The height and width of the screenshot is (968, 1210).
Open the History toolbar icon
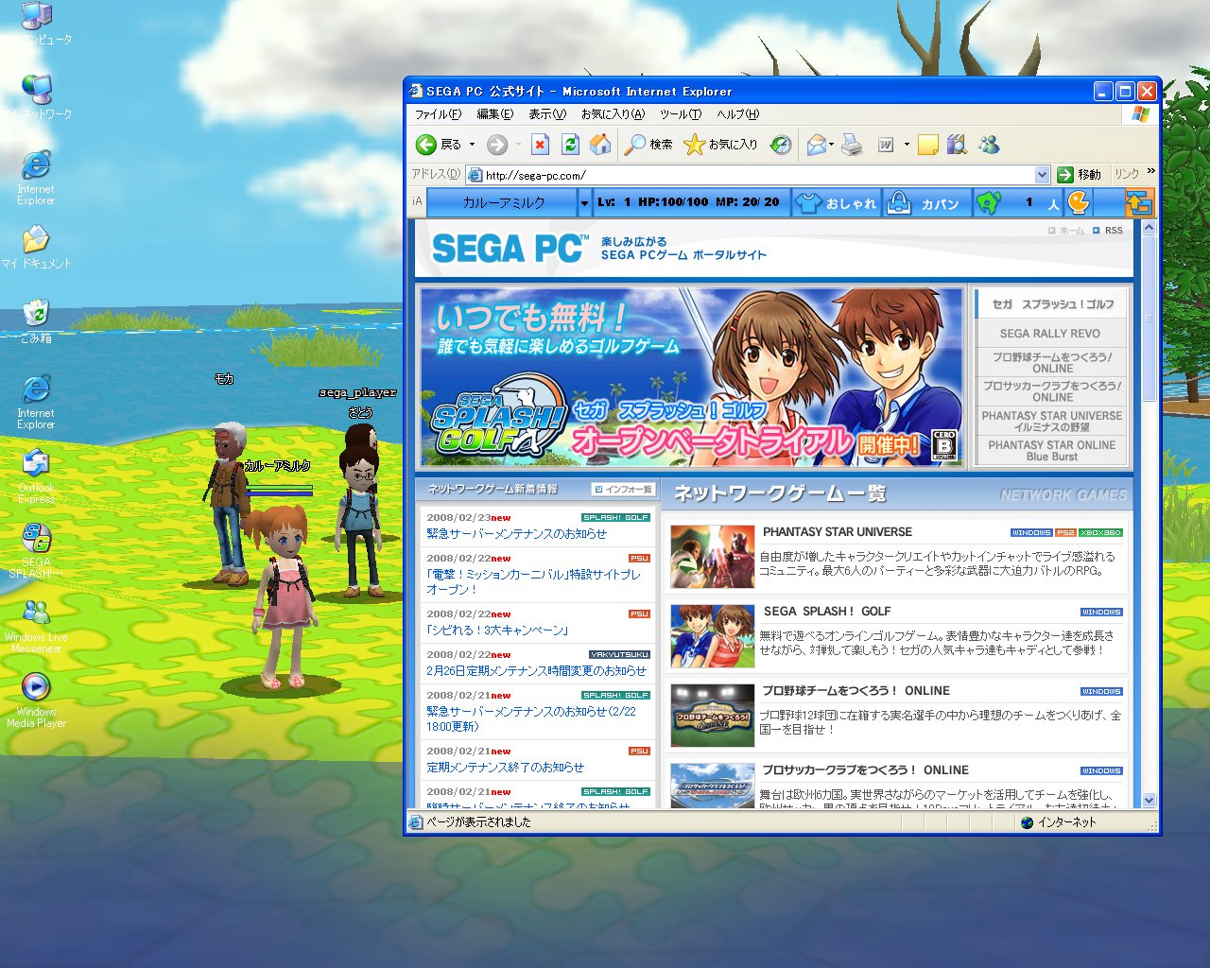click(781, 145)
